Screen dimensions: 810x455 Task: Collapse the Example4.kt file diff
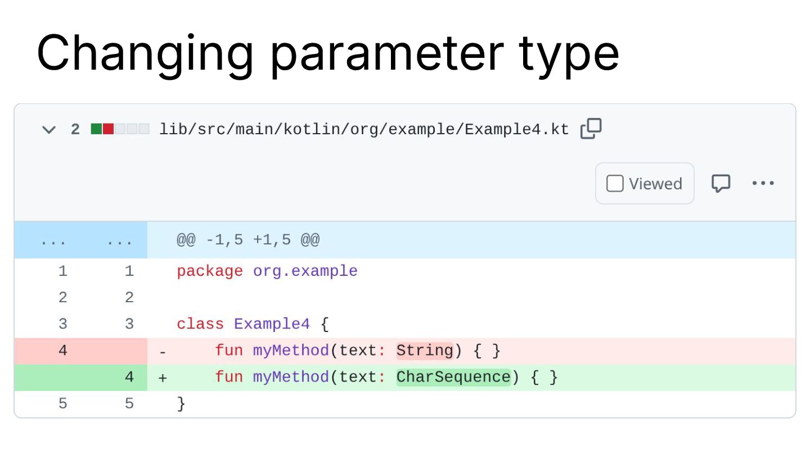click(x=49, y=130)
